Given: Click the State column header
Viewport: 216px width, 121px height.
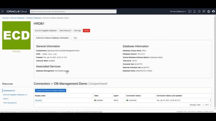Looking at the screenshot, I should tap(96, 96).
